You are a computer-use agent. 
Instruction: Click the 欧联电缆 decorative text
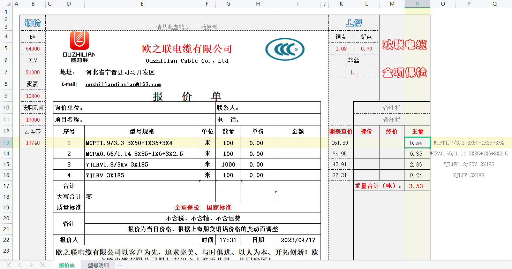405,45
